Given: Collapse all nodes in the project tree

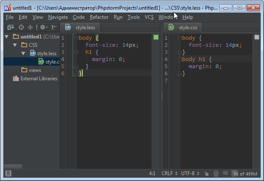Looking at the screenshot, I should click(x=30, y=27).
